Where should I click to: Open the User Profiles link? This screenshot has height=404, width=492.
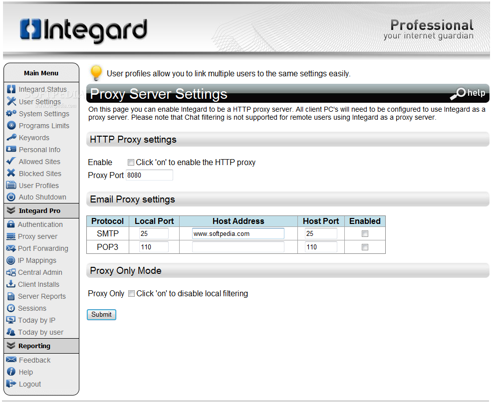tap(38, 186)
